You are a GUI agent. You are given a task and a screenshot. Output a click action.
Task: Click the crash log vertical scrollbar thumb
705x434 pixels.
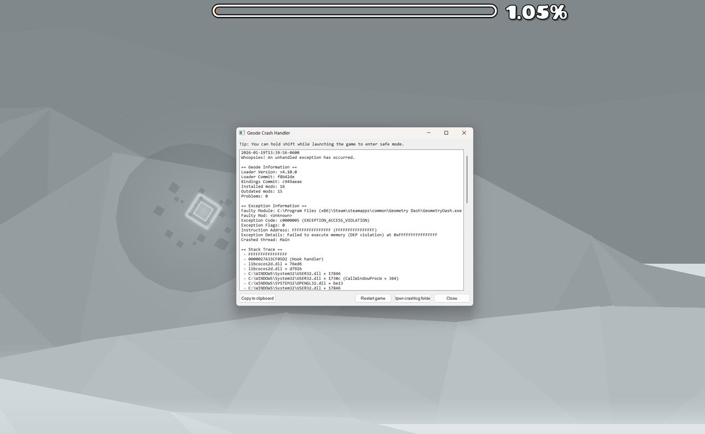(468, 179)
